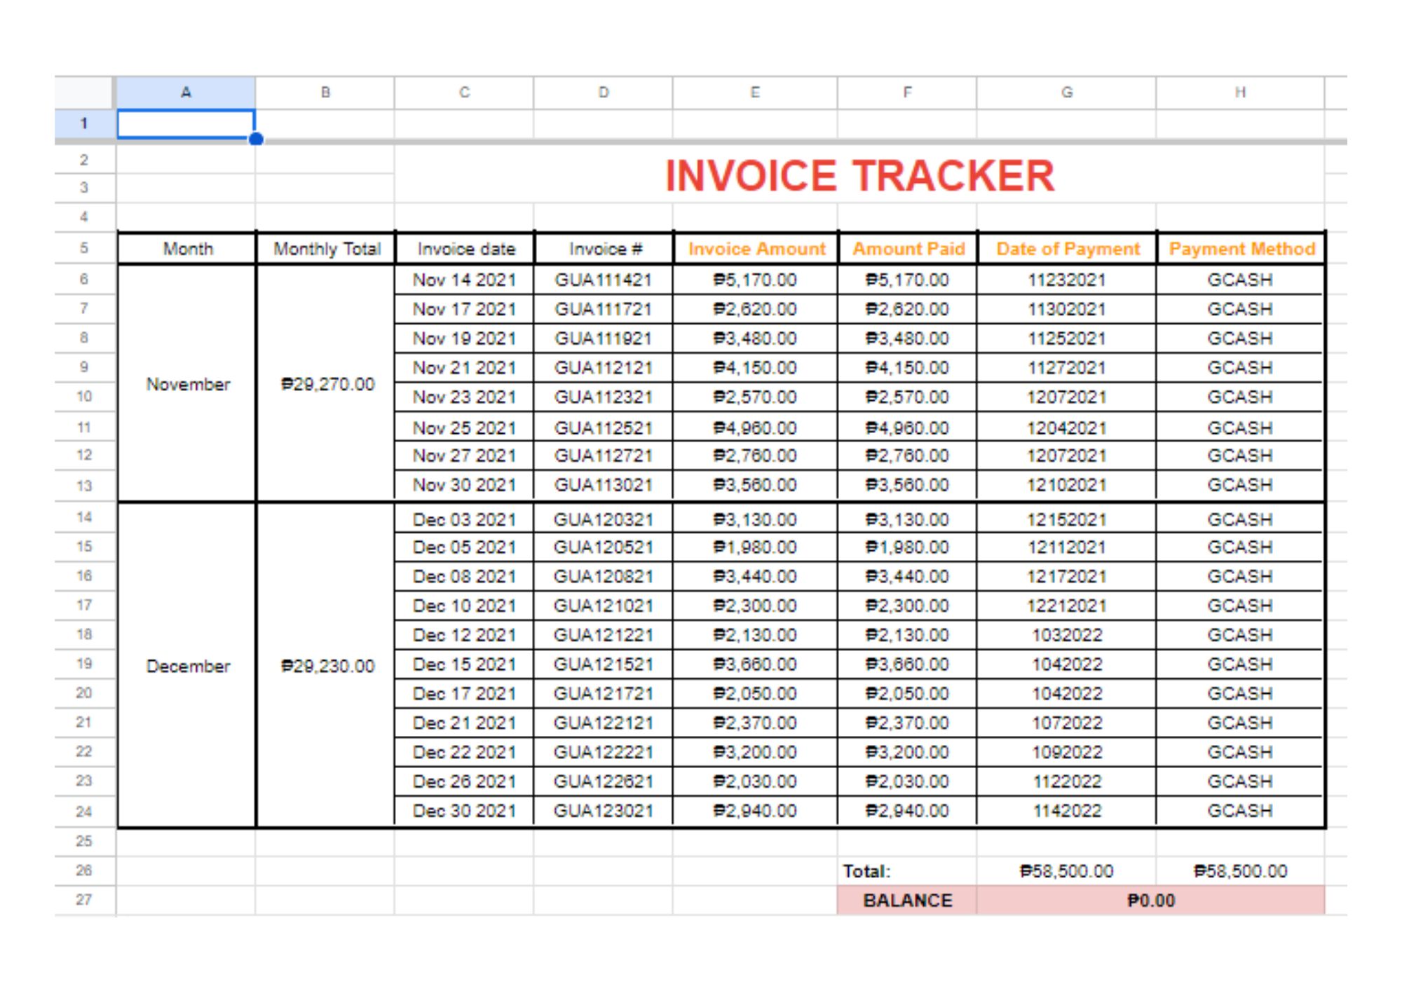Select the Payment Method header cell
The height and width of the screenshot is (991, 1402).
point(1241,249)
